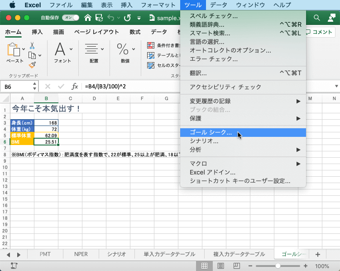The height and width of the screenshot is (271, 340).
Task: Click the Undo arrow icon
Action: pos(111,18)
